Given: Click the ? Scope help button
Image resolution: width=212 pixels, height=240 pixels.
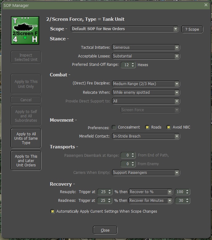Looking at the screenshot, I should (x=192, y=29).
